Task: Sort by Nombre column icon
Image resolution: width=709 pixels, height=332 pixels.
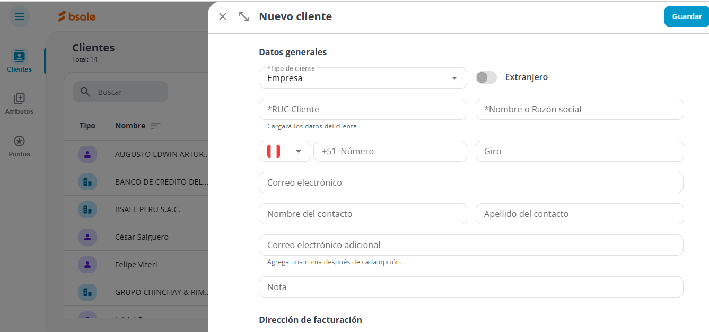Action: (155, 126)
